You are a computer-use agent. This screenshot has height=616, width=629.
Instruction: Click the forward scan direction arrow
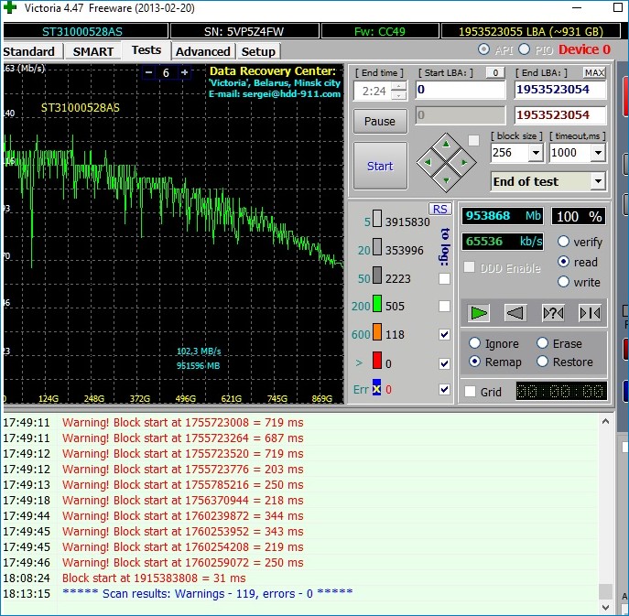point(479,313)
